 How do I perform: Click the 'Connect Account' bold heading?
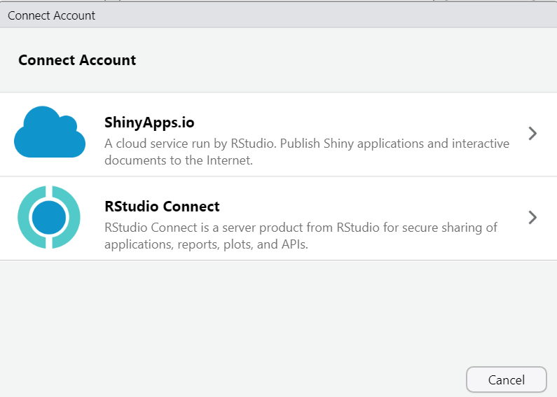click(x=77, y=60)
